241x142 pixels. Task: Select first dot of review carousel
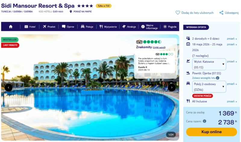(x=149, y=80)
